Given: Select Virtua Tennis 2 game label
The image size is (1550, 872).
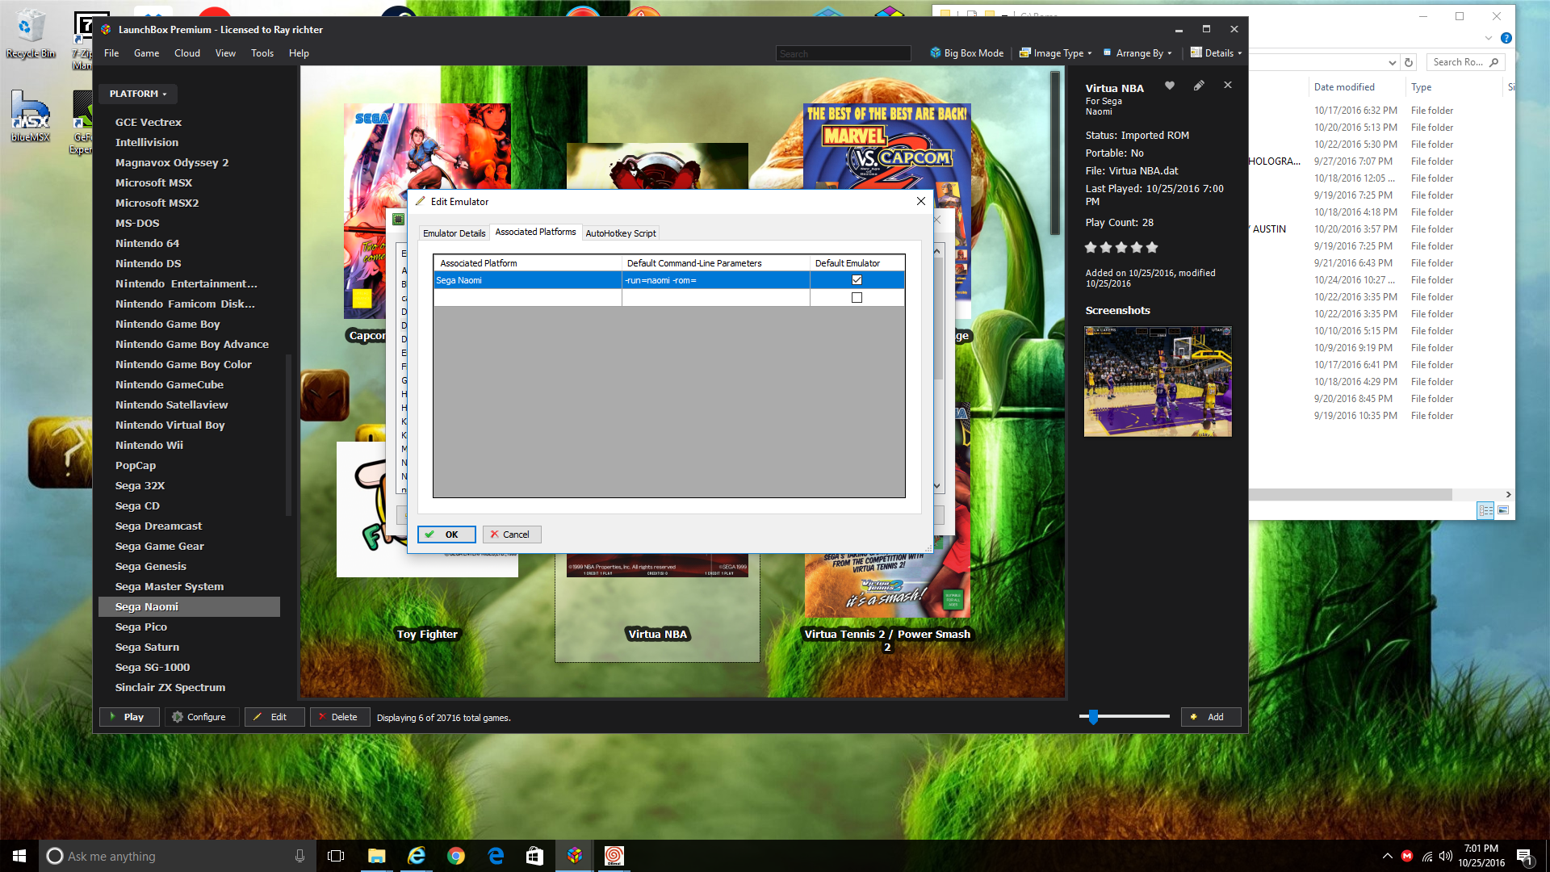Looking at the screenshot, I should (x=887, y=640).
